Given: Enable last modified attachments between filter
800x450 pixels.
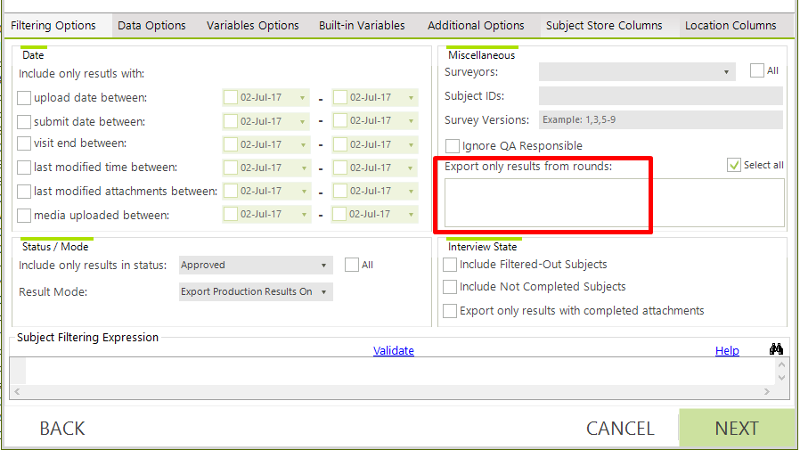Looking at the screenshot, I should (24, 192).
